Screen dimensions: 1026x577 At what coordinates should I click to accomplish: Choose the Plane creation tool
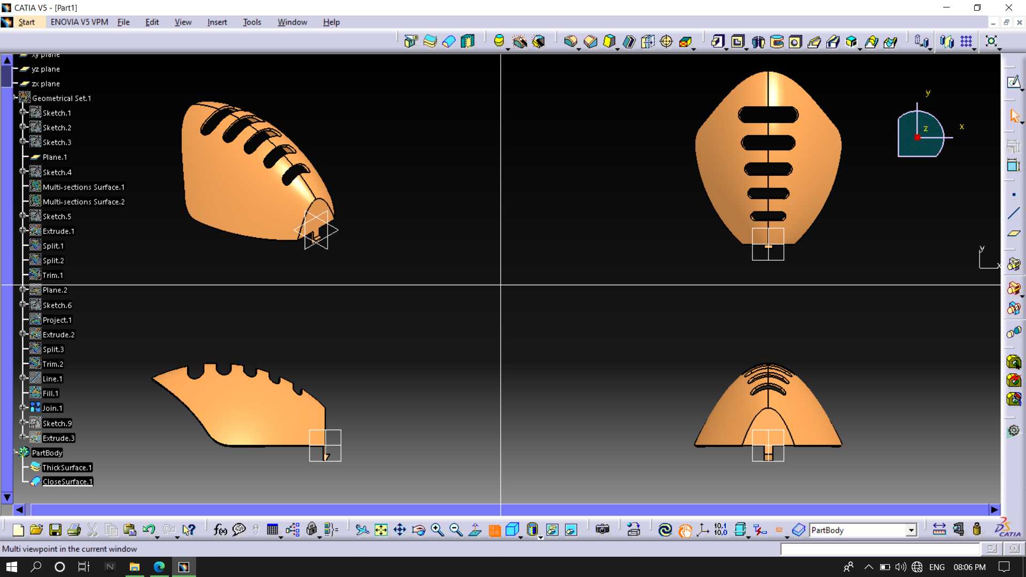point(1014,233)
